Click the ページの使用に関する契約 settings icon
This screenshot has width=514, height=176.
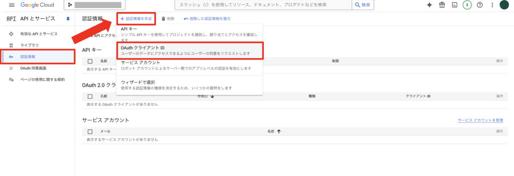point(11,79)
